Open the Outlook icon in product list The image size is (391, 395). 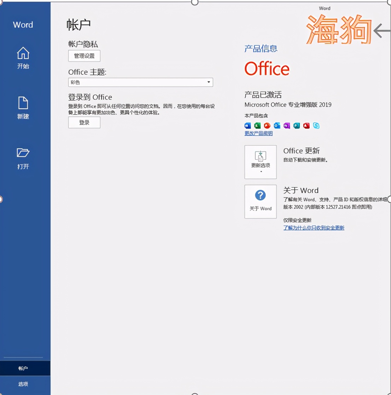tap(277, 125)
